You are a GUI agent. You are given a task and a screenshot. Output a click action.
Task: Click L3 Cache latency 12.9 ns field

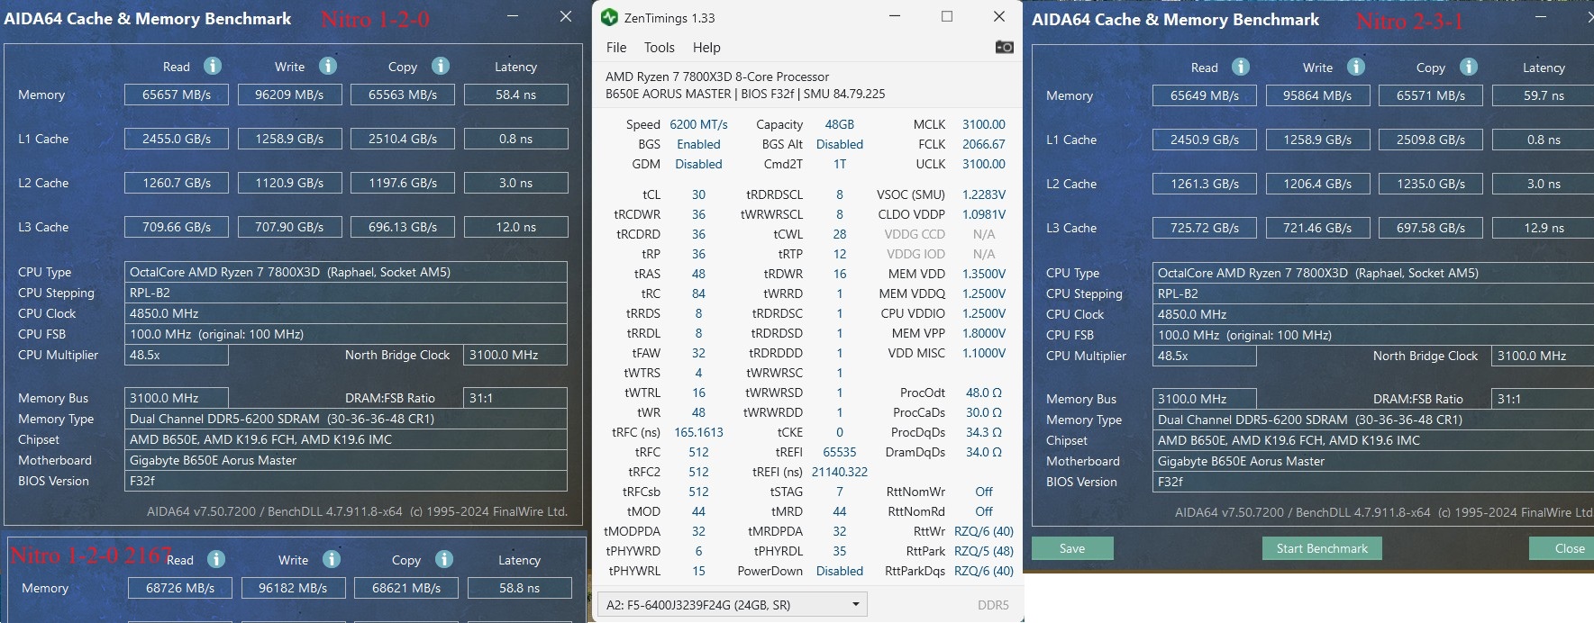click(1543, 228)
